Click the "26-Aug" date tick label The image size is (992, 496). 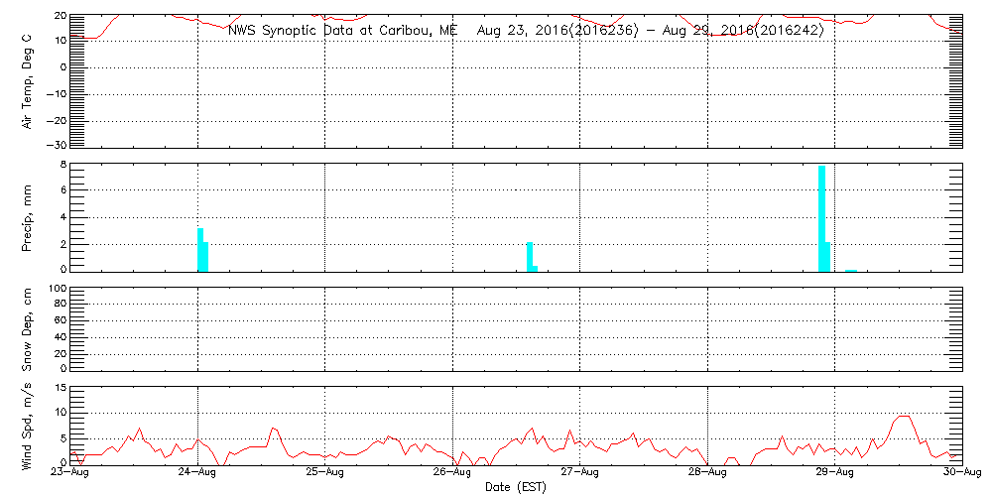453,473
